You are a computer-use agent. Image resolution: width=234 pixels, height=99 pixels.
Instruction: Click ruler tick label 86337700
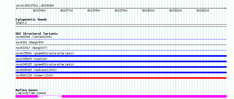(x=67, y=11)
